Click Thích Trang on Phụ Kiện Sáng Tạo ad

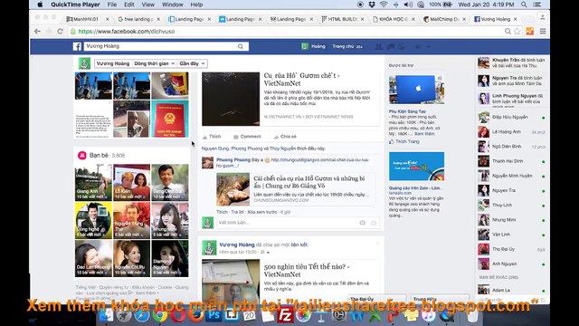(404, 141)
